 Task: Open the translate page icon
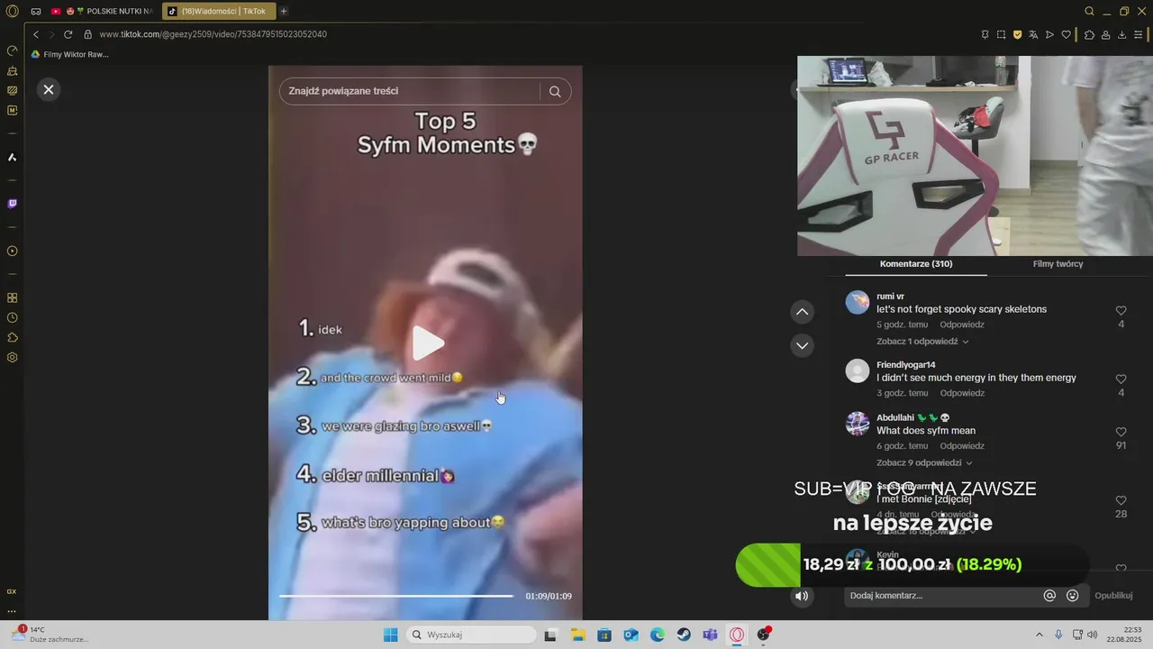click(1034, 34)
